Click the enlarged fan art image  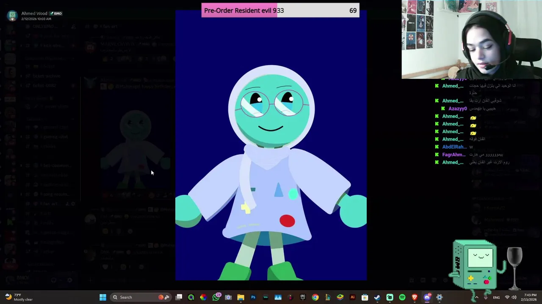pyautogui.click(x=271, y=145)
